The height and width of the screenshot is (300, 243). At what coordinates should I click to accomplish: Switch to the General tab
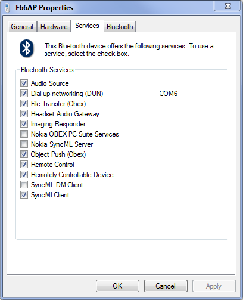click(x=22, y=27)
